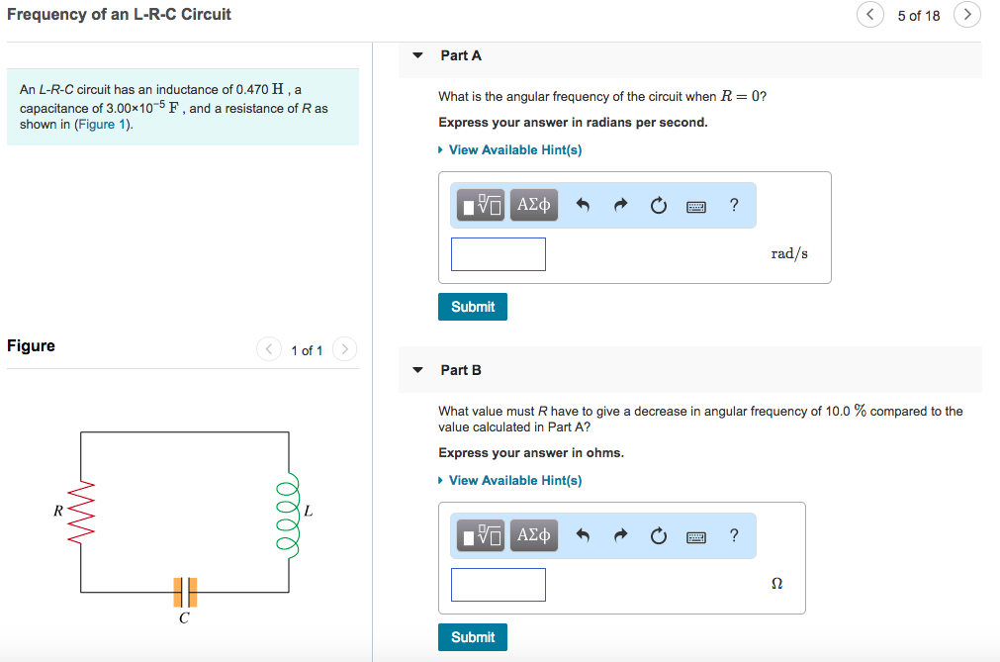
Task: Submit the Part A answer
Action: pos(473,307)
